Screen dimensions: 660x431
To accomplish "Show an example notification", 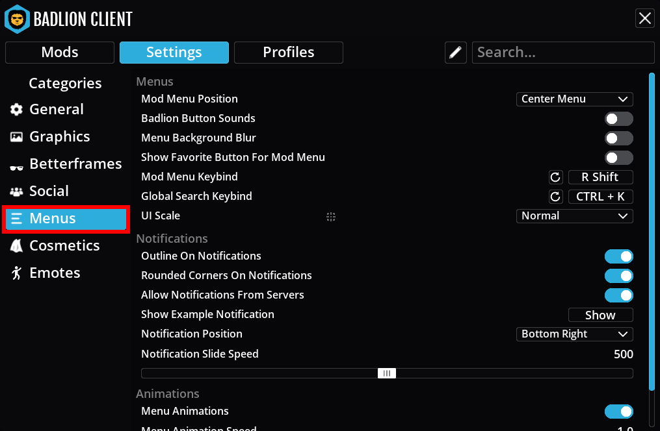I will coord(600,315).
